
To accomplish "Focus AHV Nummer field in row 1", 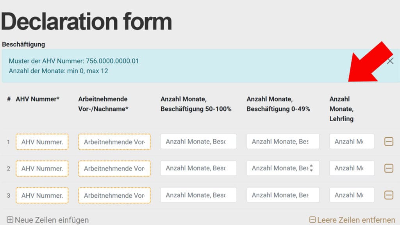I will [x=42, y=142].
